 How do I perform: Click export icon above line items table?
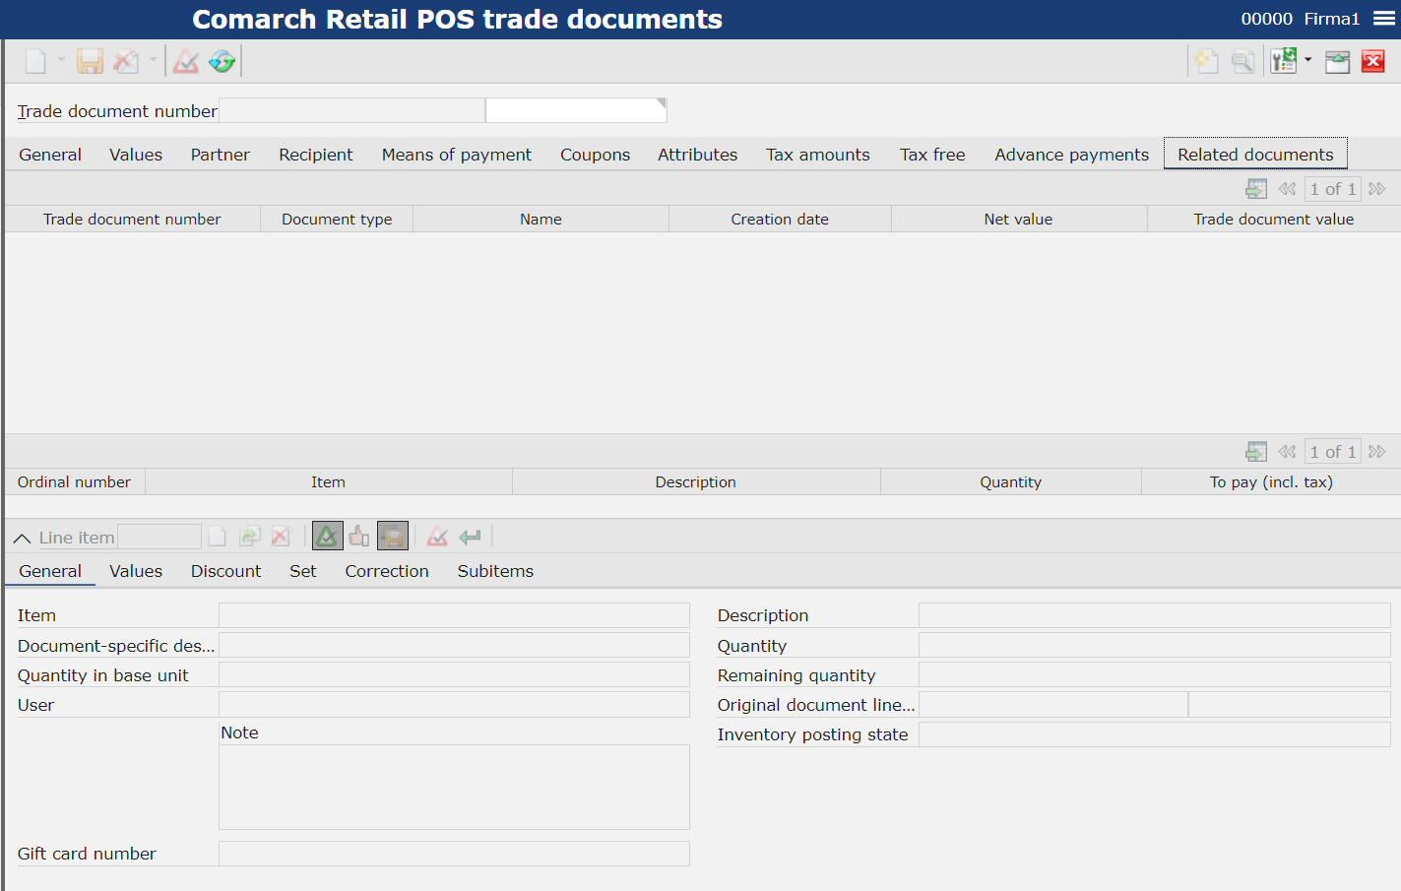(1256, 452)
